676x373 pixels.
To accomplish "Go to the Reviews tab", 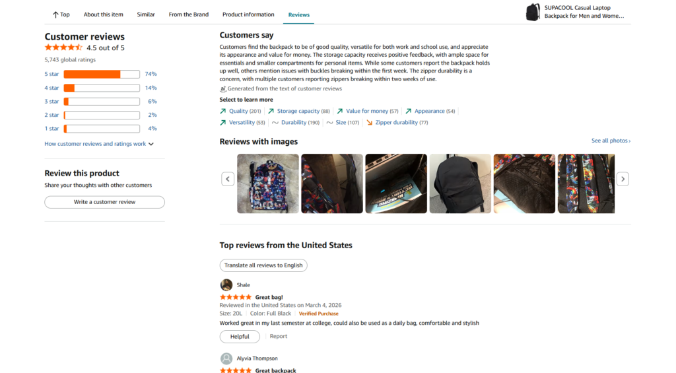I will 298,15.
